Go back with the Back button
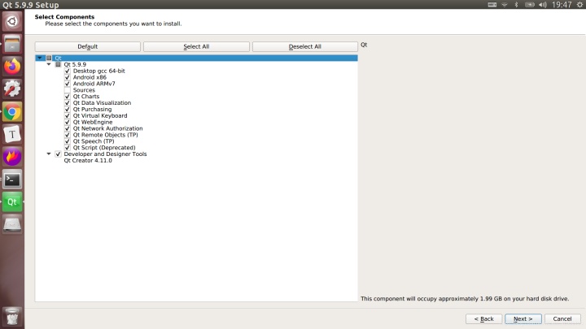The width and height of the screenshot is (586, 329). tap(483, 319)
